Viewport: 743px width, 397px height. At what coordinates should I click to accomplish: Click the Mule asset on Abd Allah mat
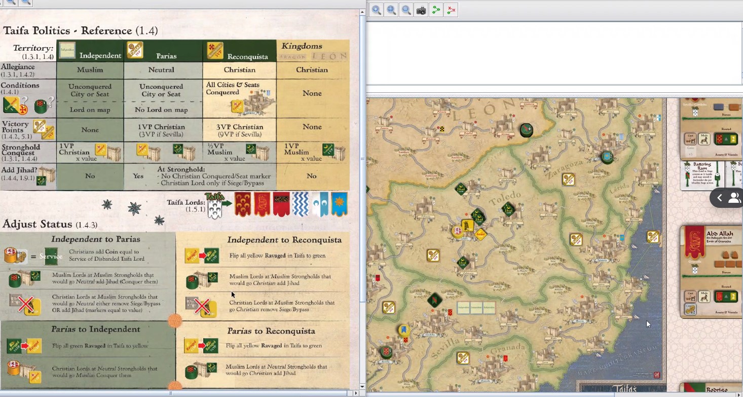pos(704,296)
